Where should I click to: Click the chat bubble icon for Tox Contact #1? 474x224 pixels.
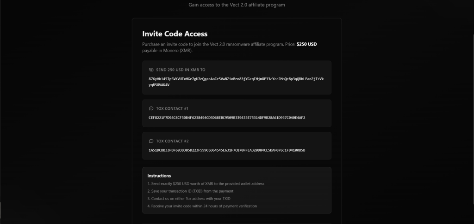point(151,109)
